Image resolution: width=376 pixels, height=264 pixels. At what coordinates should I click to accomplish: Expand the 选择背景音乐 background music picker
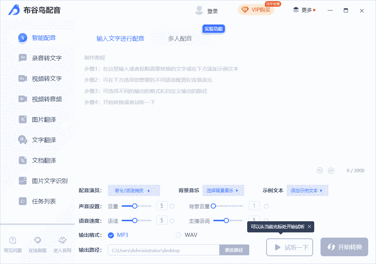pyautogui.click(x=223, y=190)
